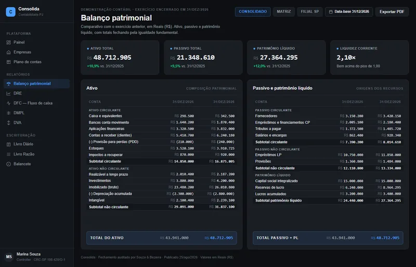Image resolution: width=416 pixels, height=267 pixels.
Task: Click the DMPL icon in sidebar
Action: (x=8, y=113)
